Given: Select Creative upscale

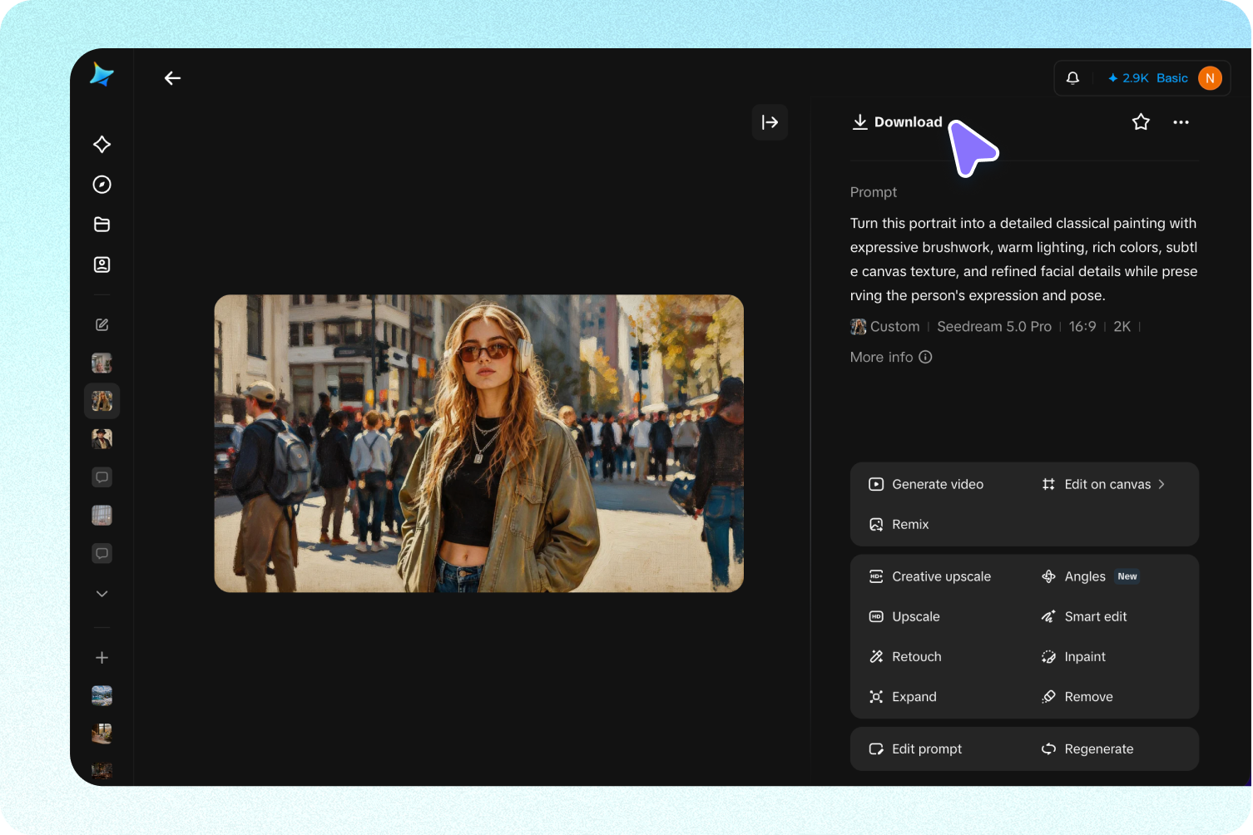Looking at the screenshot, I should (930, 576).
